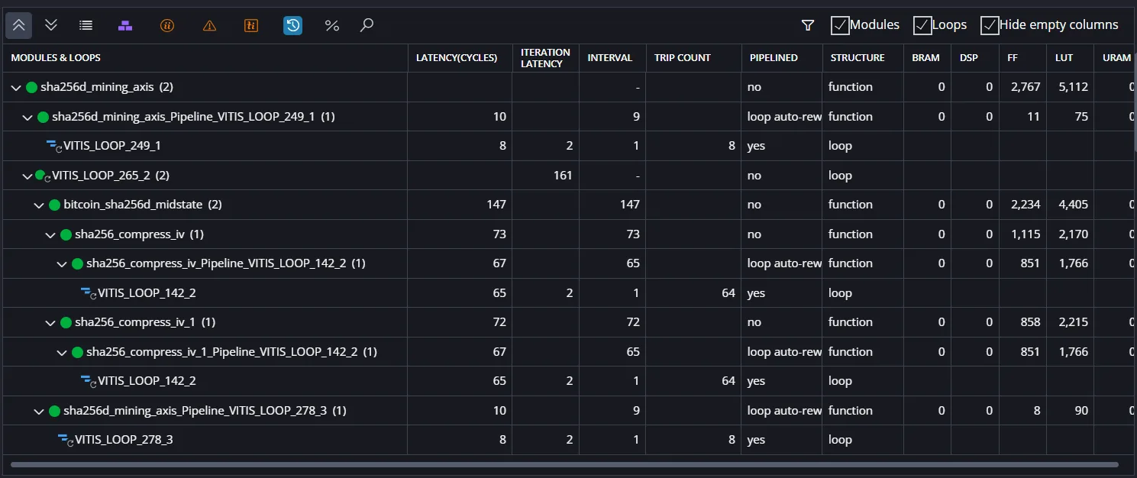Viewport: 1137px width, 478px height.
Task: Select the VITIS_LOOP_278_3 loop row
Action: 568,440
